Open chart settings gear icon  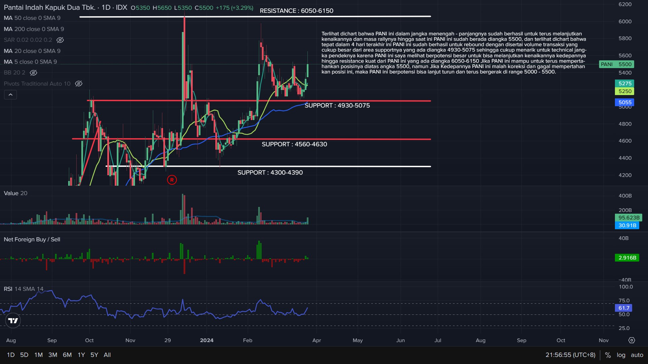(x=632, y=340)
